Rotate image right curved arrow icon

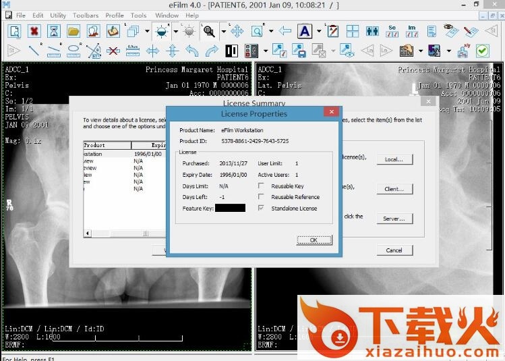[x=212, y=51]
